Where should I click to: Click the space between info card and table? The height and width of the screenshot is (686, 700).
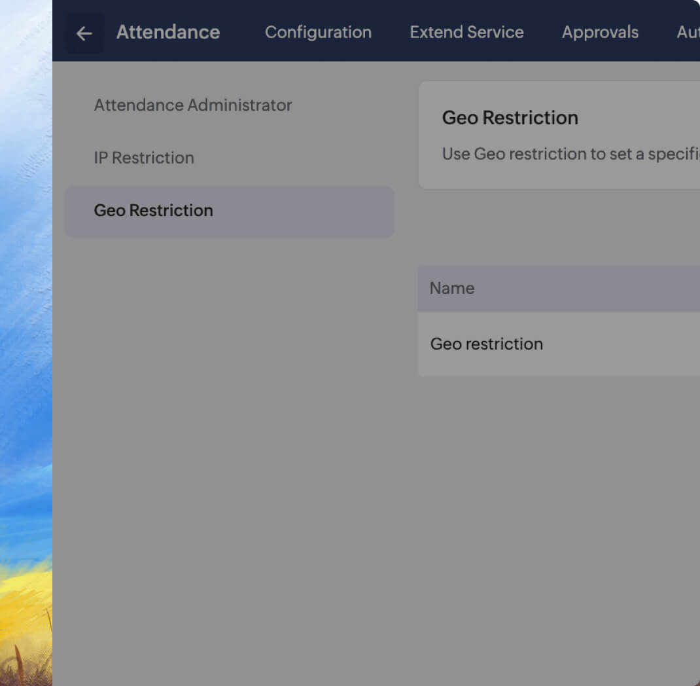[556, 227]
